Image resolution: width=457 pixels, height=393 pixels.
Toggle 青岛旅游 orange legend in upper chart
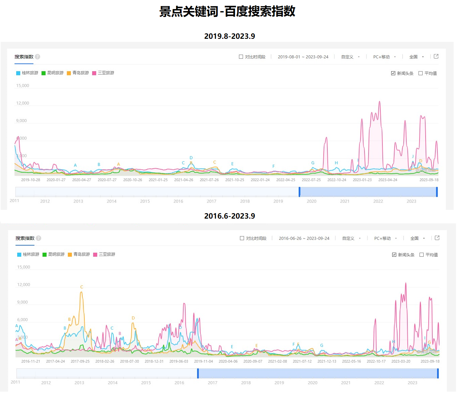(78, 73)
